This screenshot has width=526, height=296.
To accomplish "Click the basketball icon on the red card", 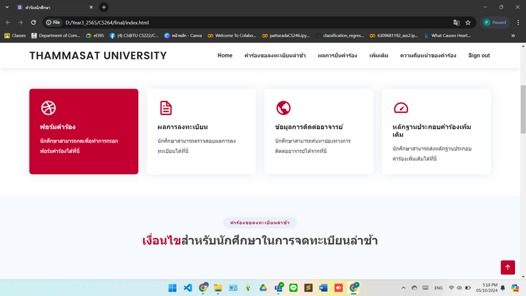I will tap(48, 108).
